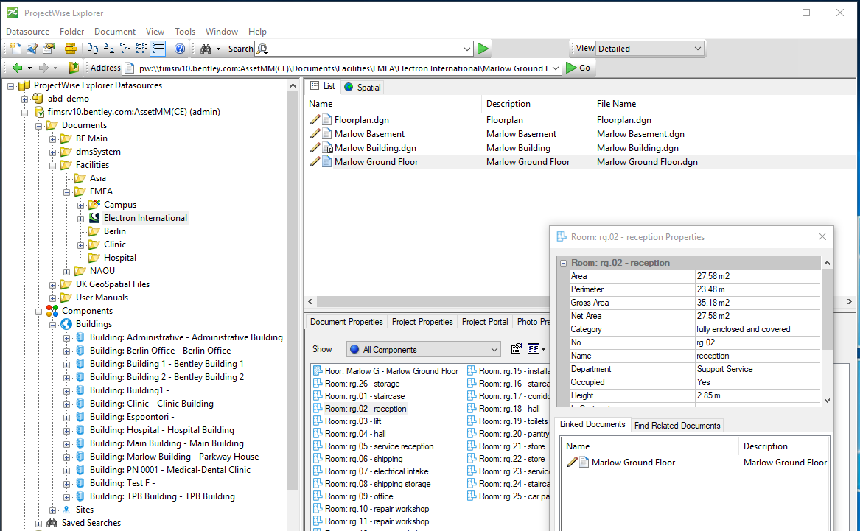The image size is (860, 531).
Task: Select Room: rg.19 - toilets
Action: (x=513, y=421)
